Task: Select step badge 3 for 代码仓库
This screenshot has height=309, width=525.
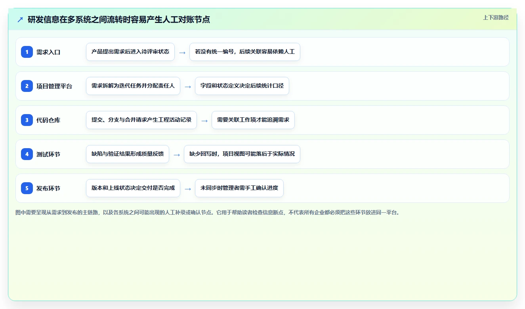Action: (x=27, y=120)
